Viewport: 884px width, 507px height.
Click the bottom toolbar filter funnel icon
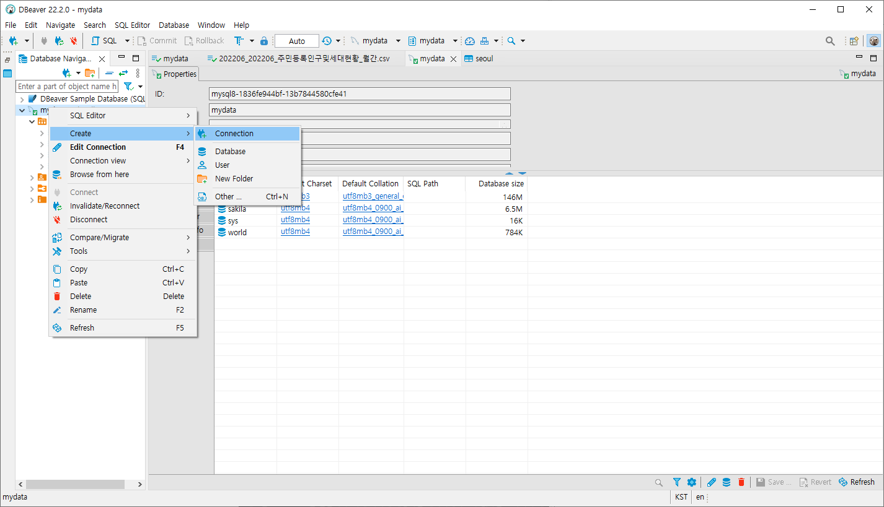(x=677, y=482)
